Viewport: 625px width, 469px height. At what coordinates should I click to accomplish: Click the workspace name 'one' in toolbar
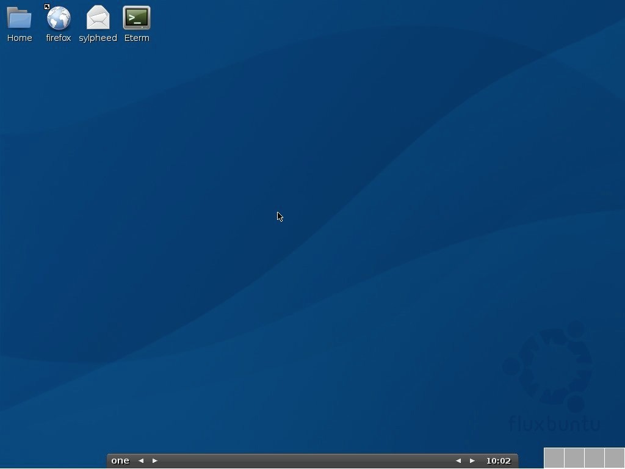[120, 460]
